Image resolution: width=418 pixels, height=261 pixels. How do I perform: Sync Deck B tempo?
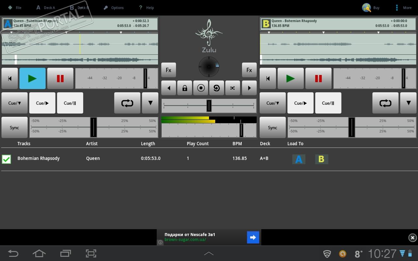[273, 128]
